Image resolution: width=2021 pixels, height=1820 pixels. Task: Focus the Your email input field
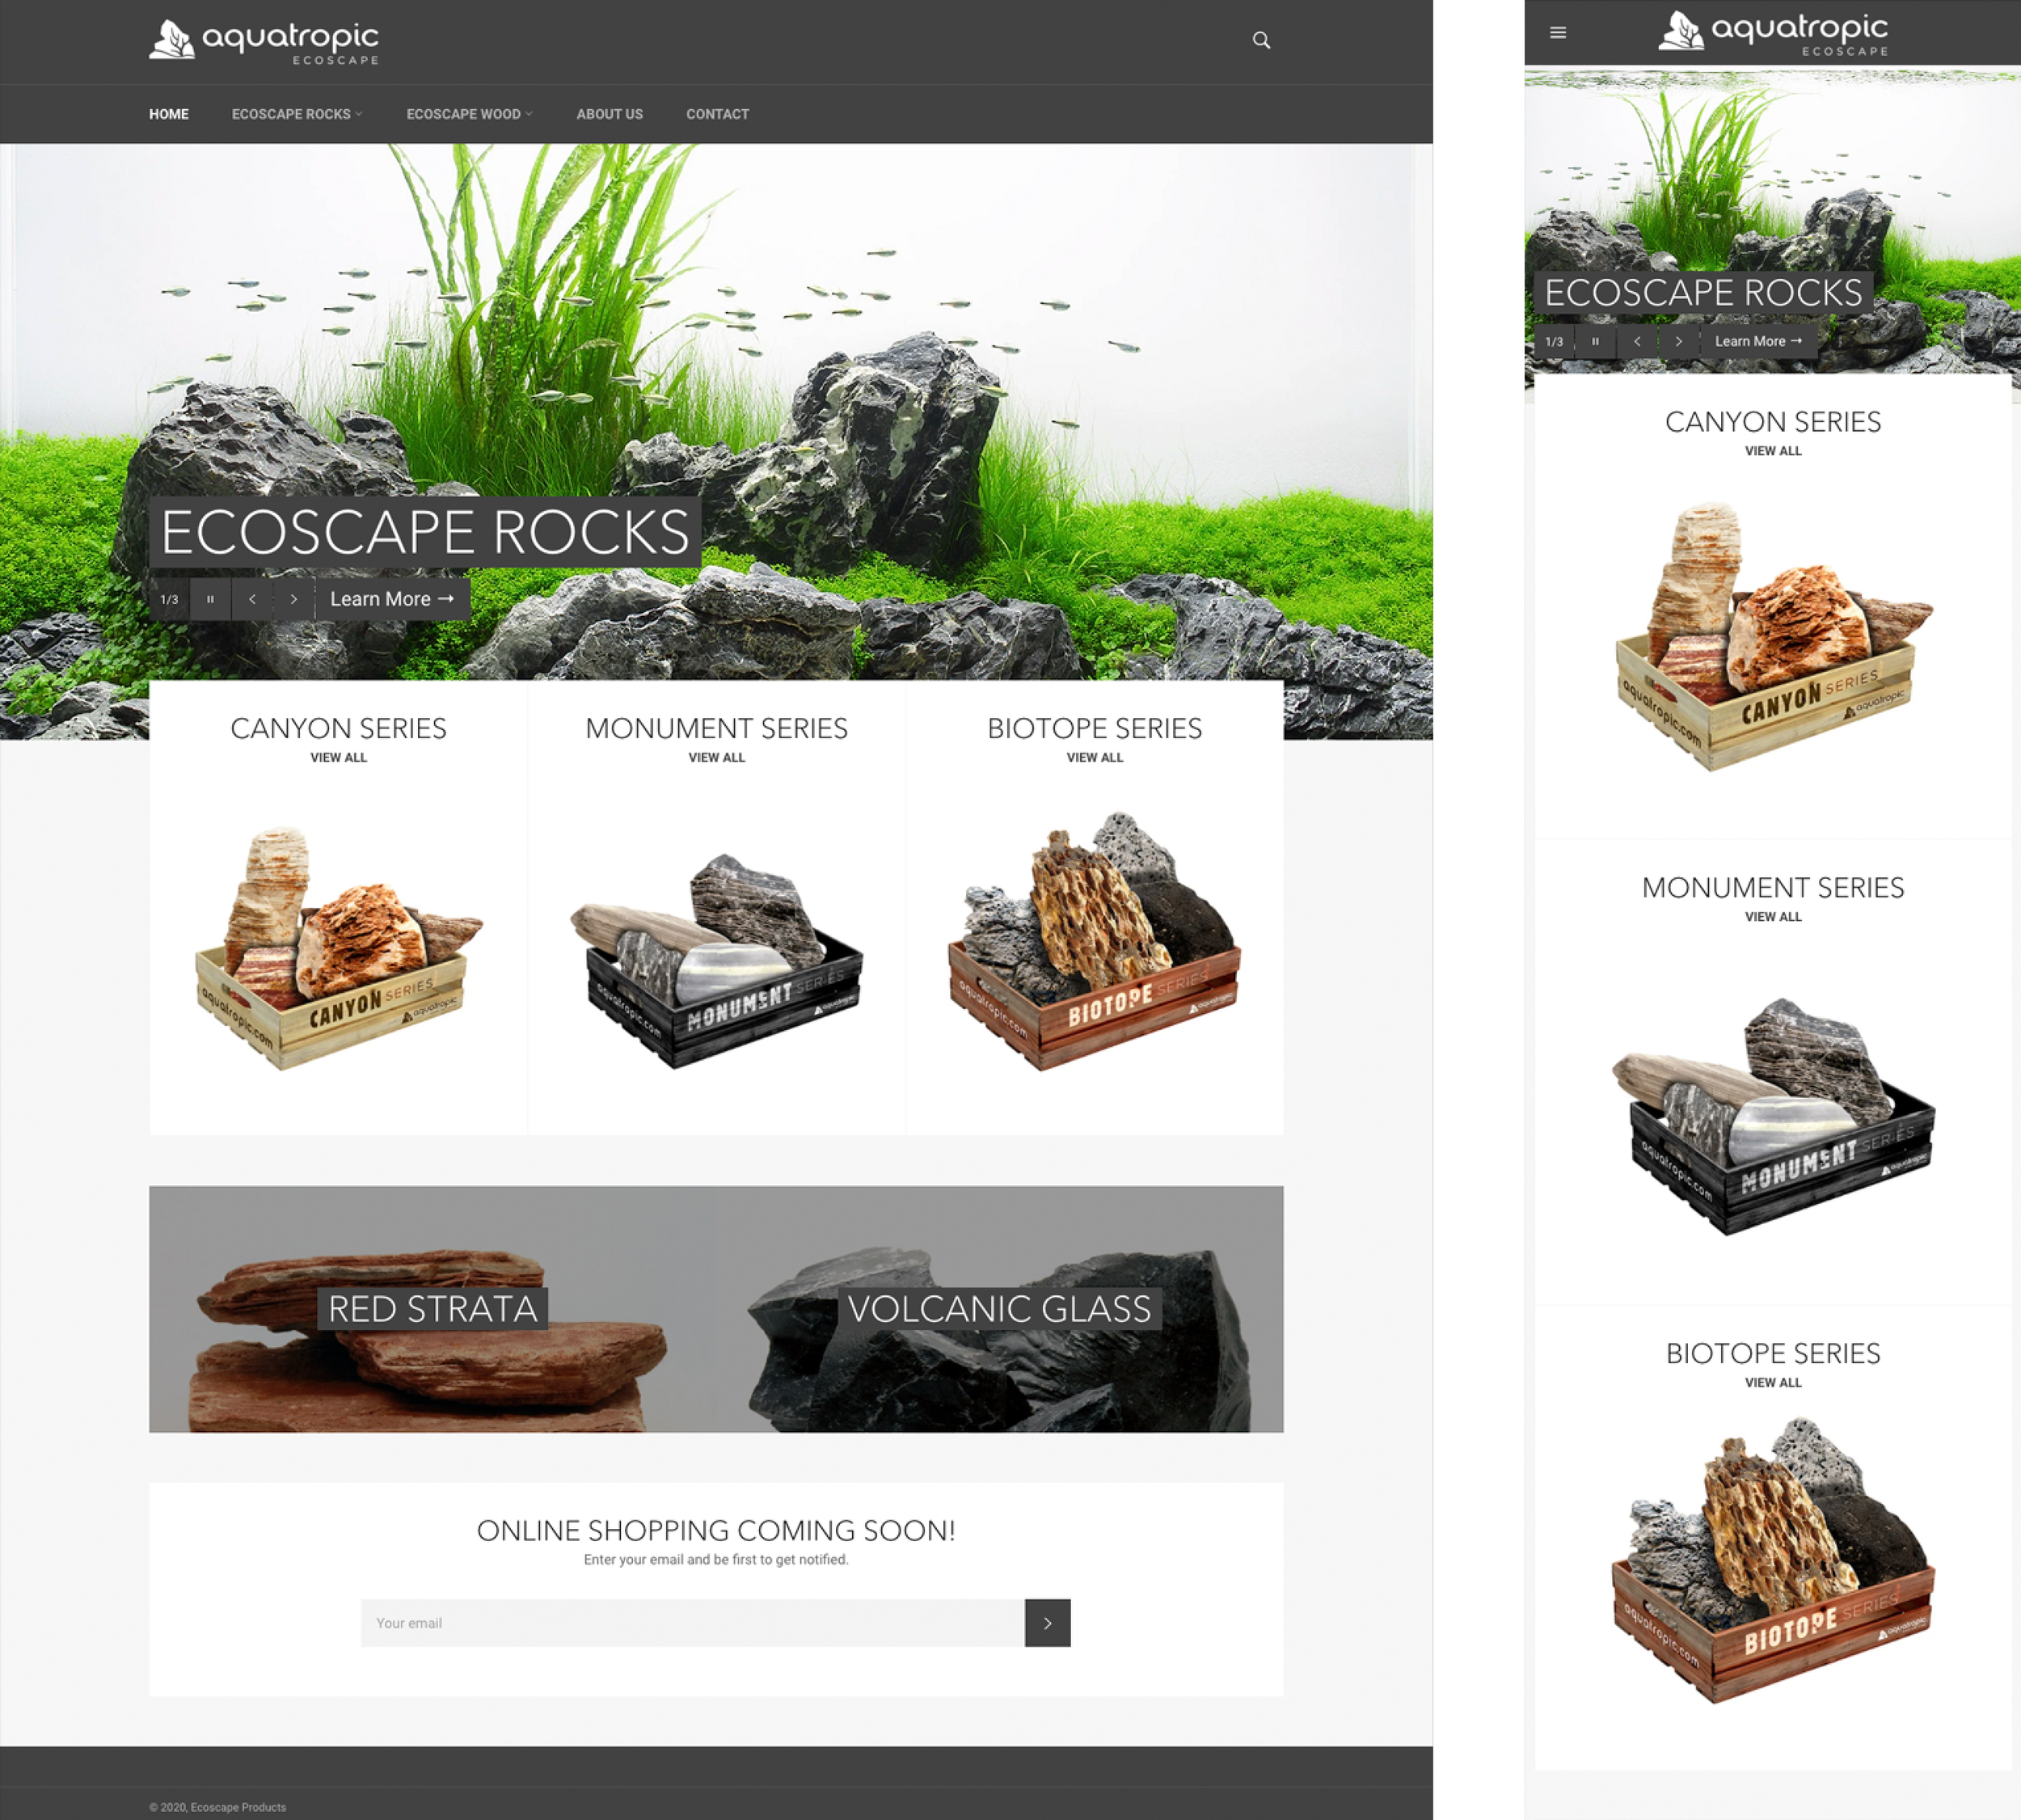coord(692,1623)
